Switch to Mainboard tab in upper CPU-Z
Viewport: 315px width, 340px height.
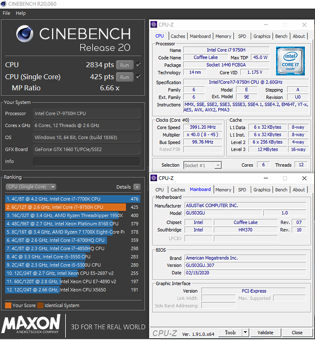coord(200,36)
